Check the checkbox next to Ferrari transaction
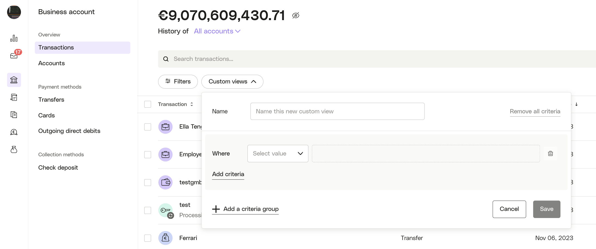 [x=148, y=238]
